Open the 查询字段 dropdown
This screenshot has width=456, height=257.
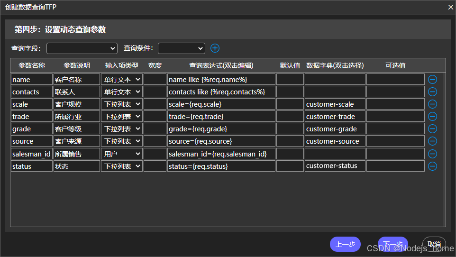(x=82, y=48)
